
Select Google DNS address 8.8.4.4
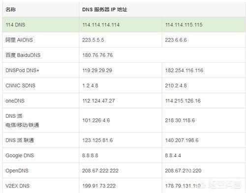(x=173, y=155)
